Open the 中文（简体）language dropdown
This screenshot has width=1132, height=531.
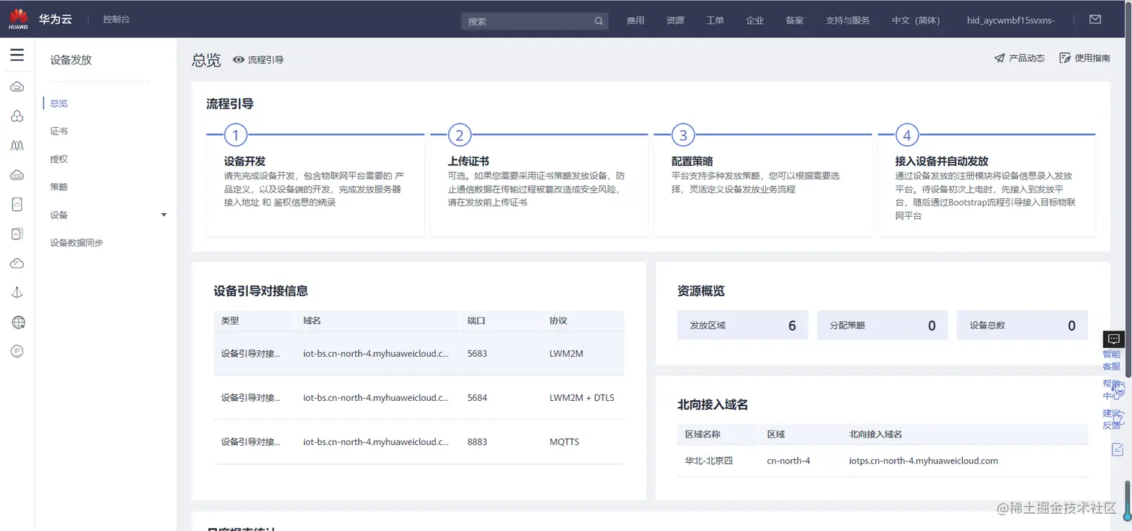tap(916, 20)
